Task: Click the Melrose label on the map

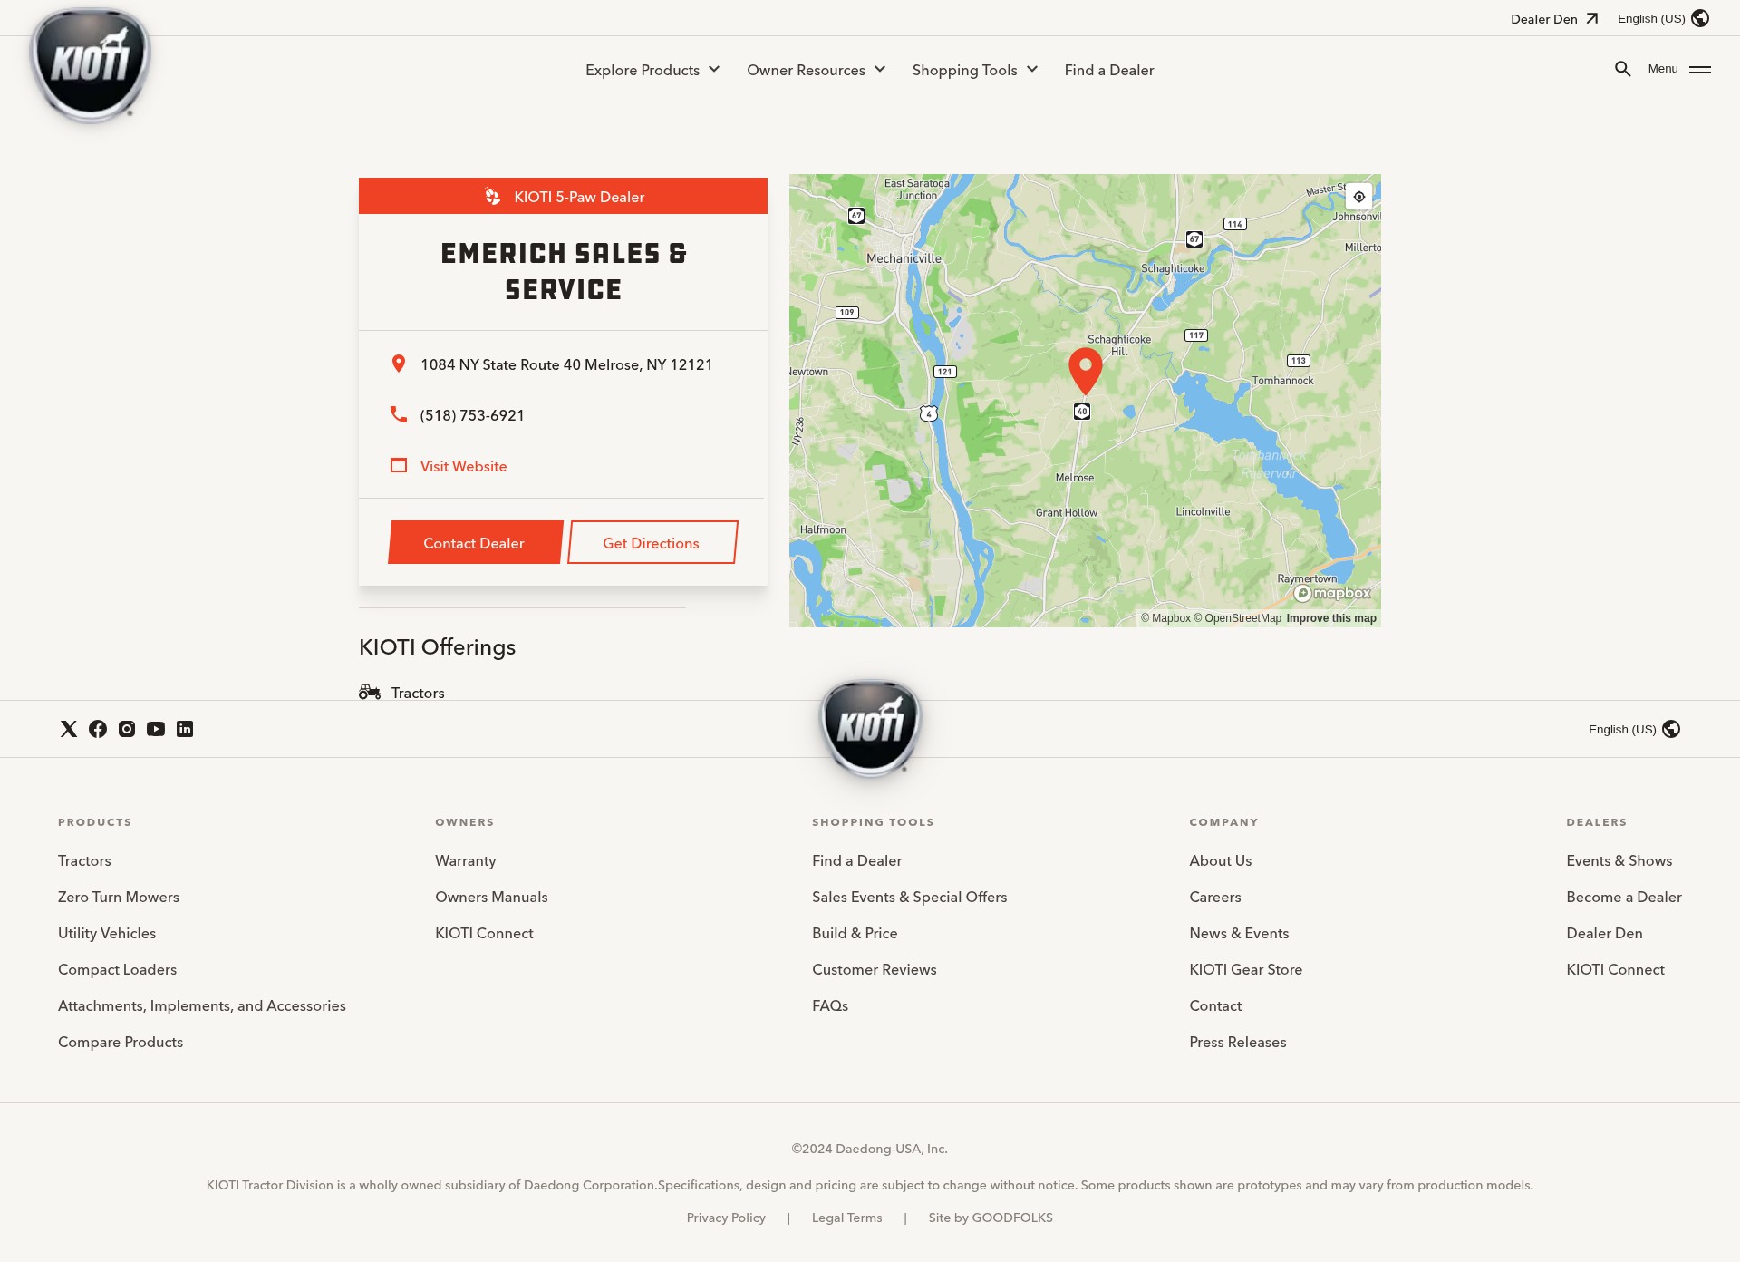Action: pos(1074,478)
